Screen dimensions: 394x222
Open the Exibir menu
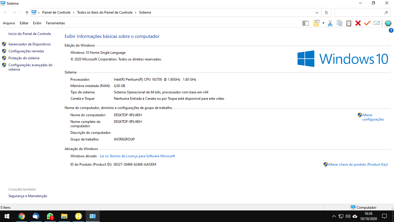(37, 23)
